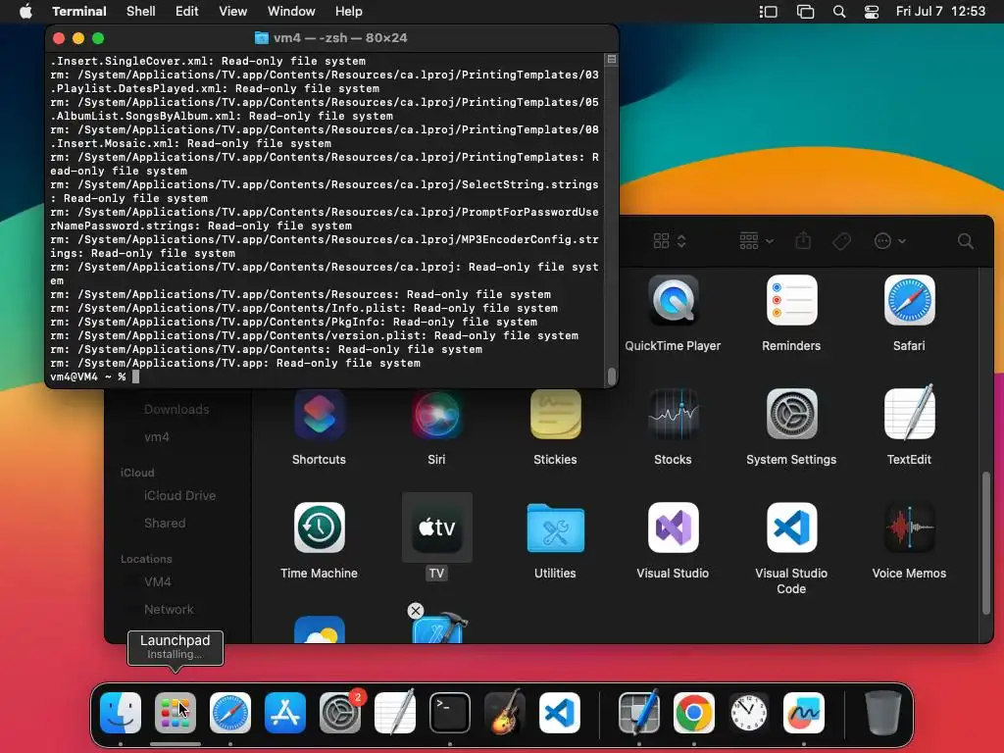Open Xcode Interface Builder icon in Dock

[639, 713]
